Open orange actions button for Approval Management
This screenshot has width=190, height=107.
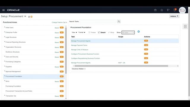[x=62, y=72]
